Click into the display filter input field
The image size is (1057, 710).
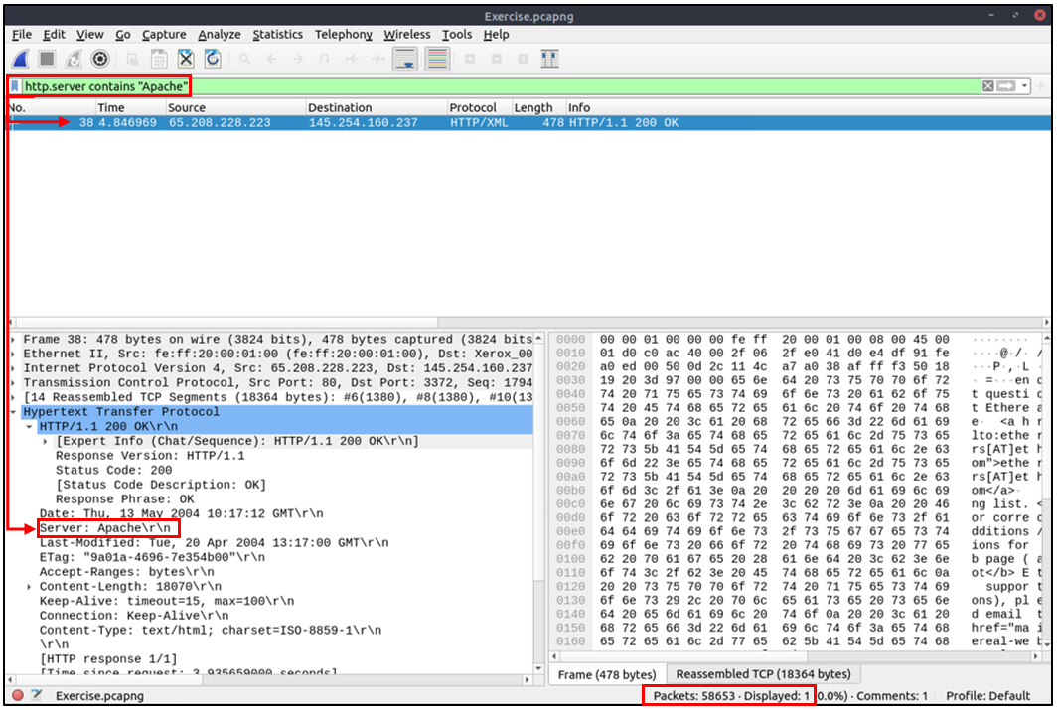[501, 86]
